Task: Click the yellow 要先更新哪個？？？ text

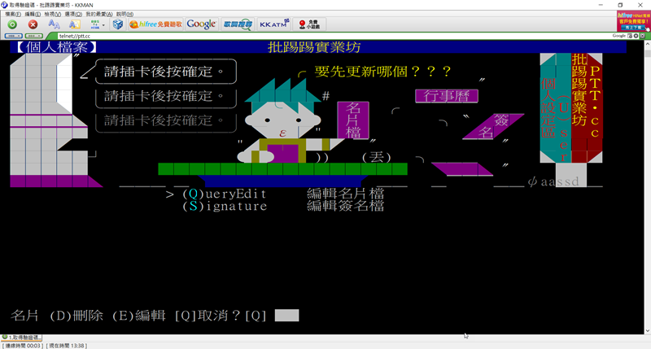Action: click(x=382, y=72)
